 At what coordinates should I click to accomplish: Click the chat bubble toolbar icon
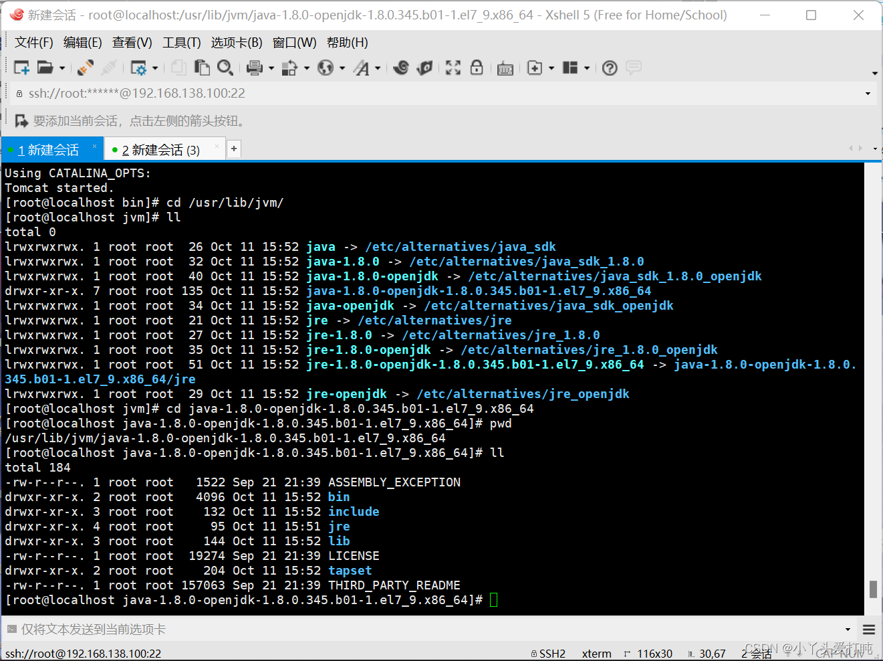coord(634,68)
